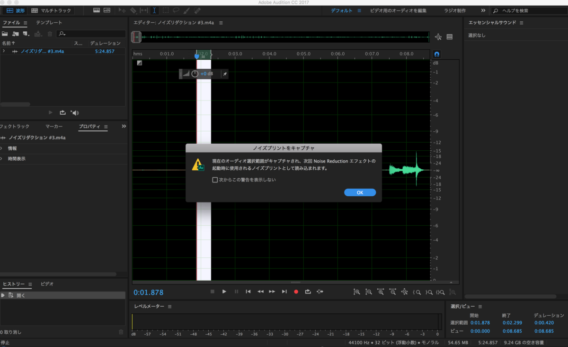Select the Move tool in toolbar

tap(122, 10)
